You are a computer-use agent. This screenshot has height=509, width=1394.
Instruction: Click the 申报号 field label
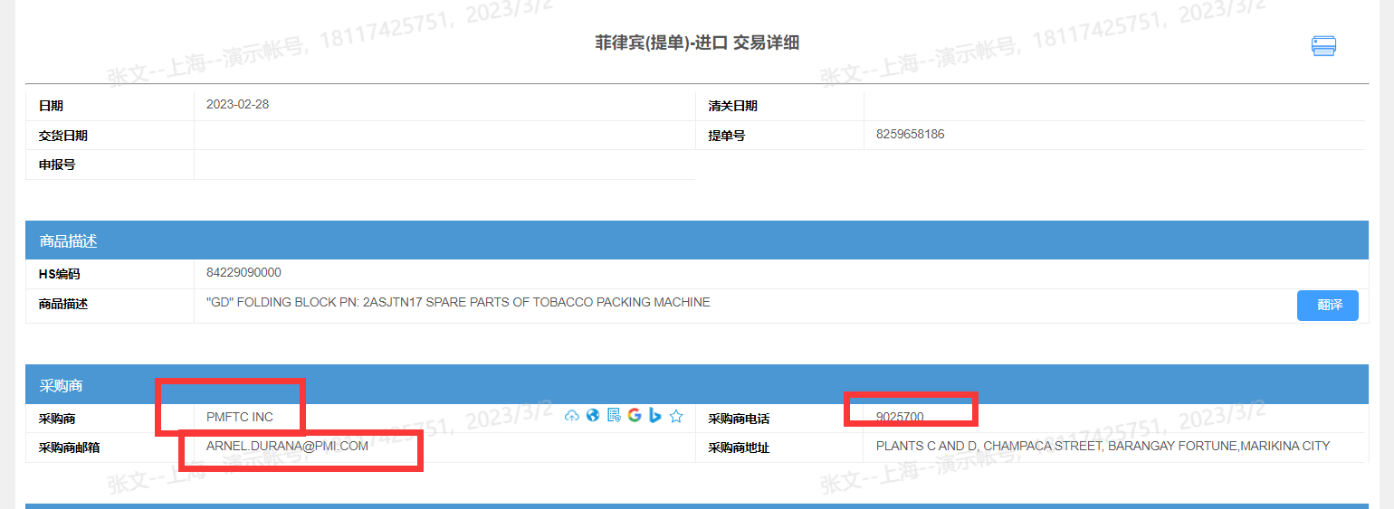pos(57,165)
